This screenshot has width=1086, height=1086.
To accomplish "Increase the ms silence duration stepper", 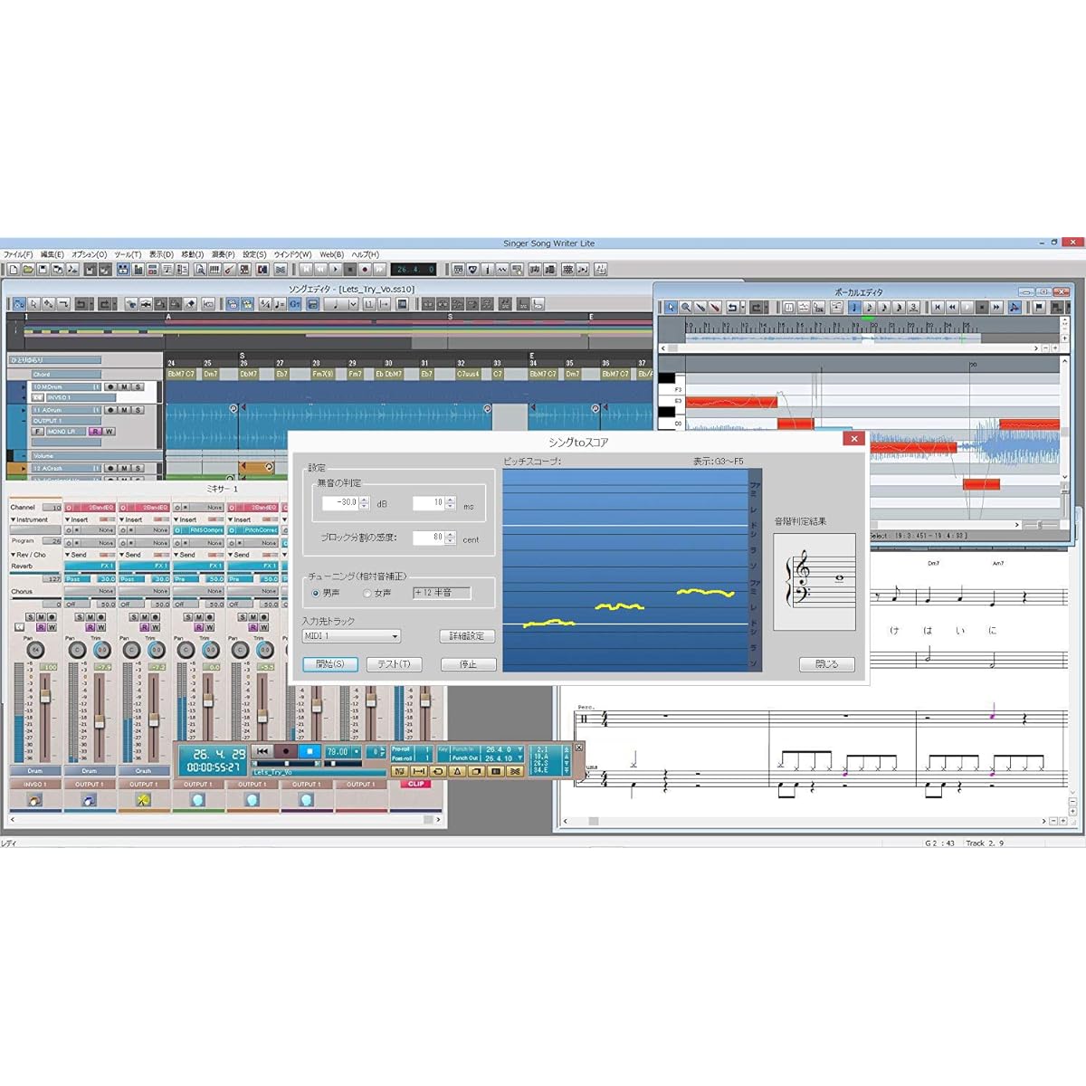I will [x=450, y=499].
